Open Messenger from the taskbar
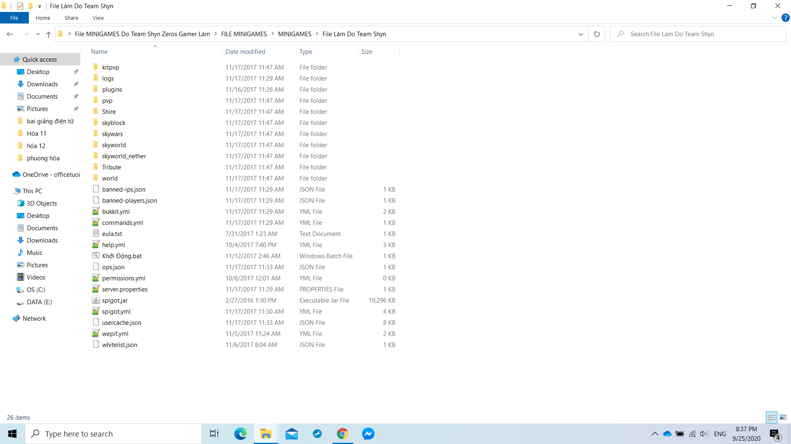The height and width of the screenshot is (444, 791). pyautogui.click(x=368, y=434)
